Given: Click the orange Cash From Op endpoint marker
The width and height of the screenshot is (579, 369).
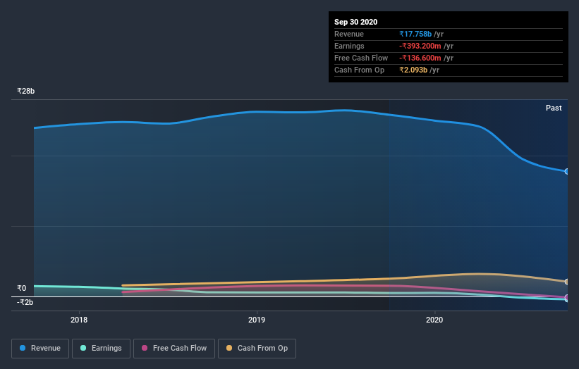Looking at the screenshot, I should point(566,282).
